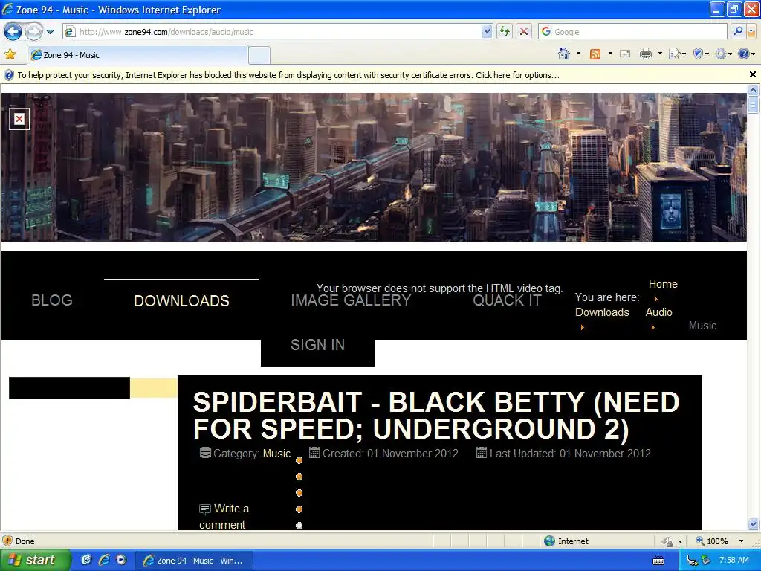
Task: Open the Spiderbait - Black Betty article title
Action: click(435, 415)
